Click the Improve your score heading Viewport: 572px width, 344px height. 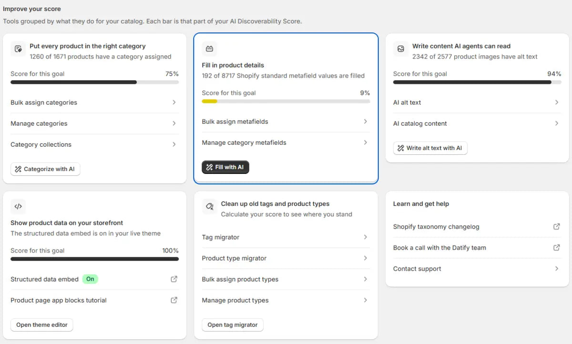(x=32, y=9)
